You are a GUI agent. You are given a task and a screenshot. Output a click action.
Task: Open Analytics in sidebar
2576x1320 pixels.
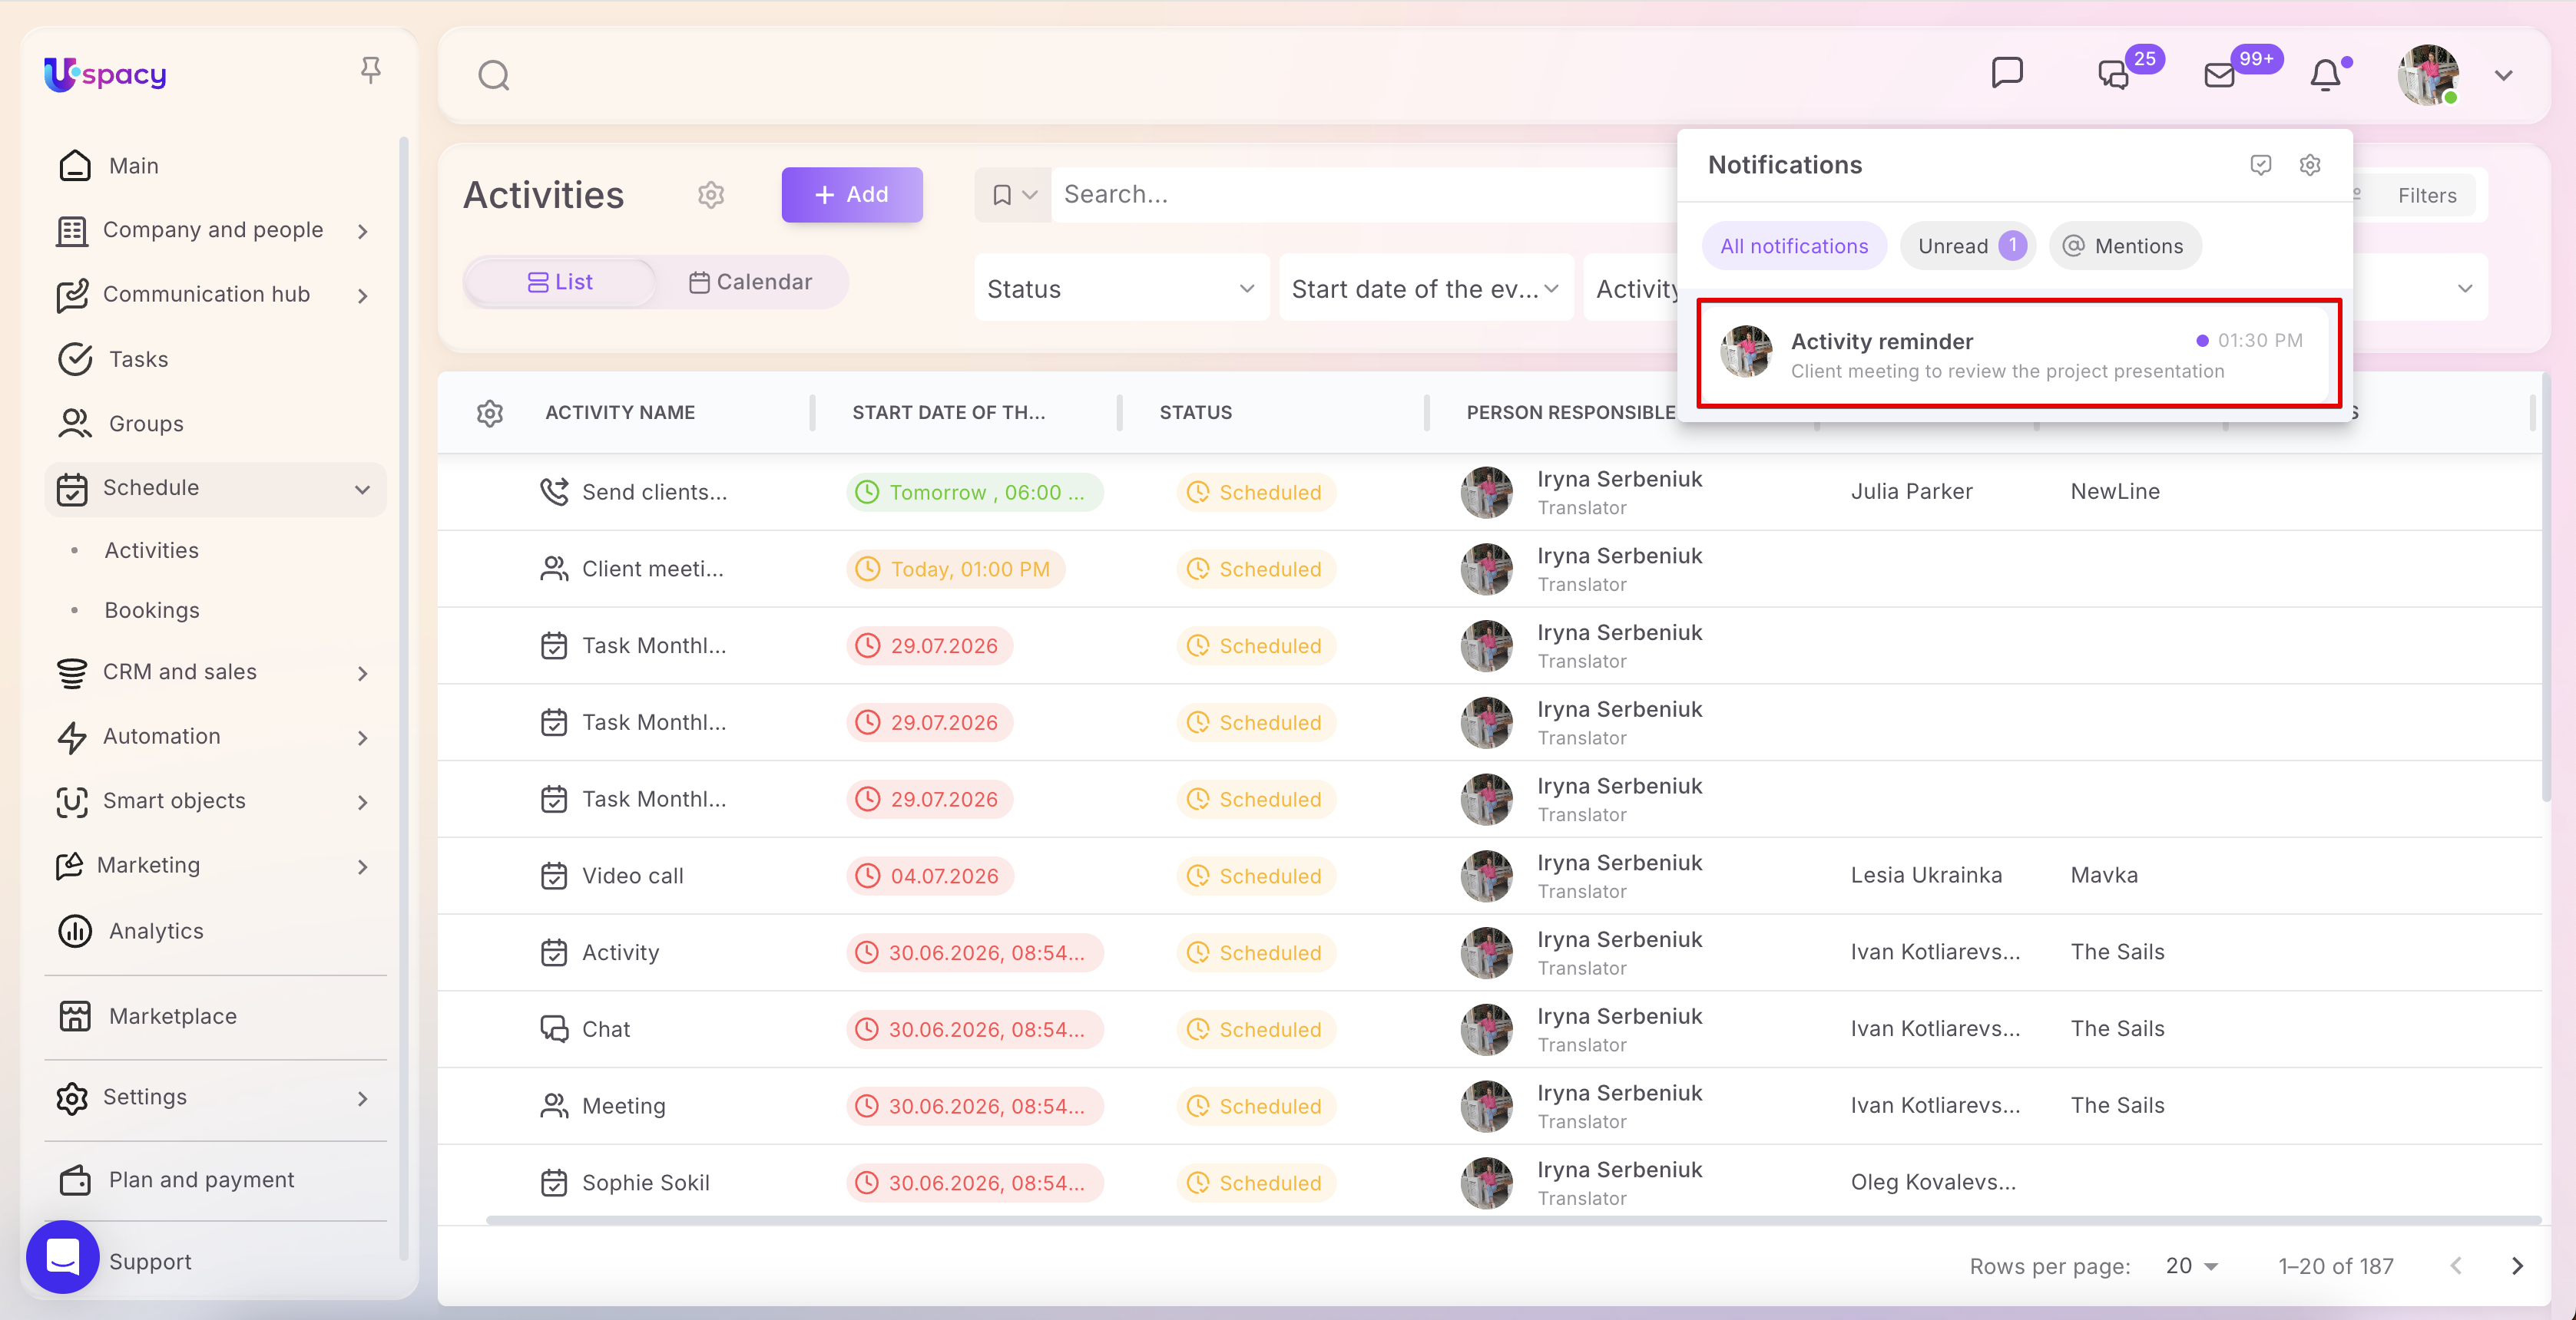[215, 932]
